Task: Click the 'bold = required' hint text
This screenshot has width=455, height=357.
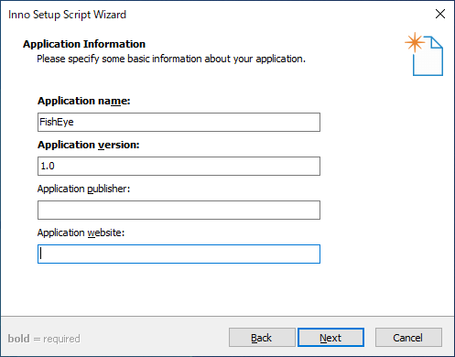Action: tap(44, 339)
